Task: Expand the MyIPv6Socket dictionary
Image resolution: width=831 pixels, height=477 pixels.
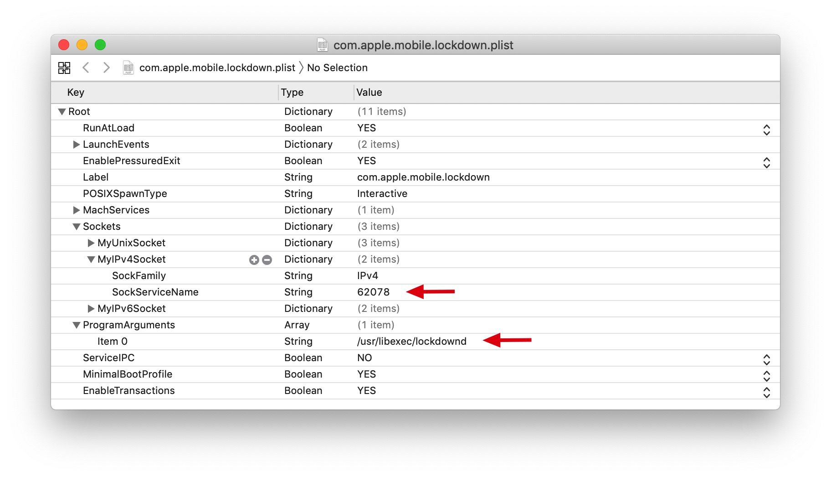Action: tap(91, 309)
